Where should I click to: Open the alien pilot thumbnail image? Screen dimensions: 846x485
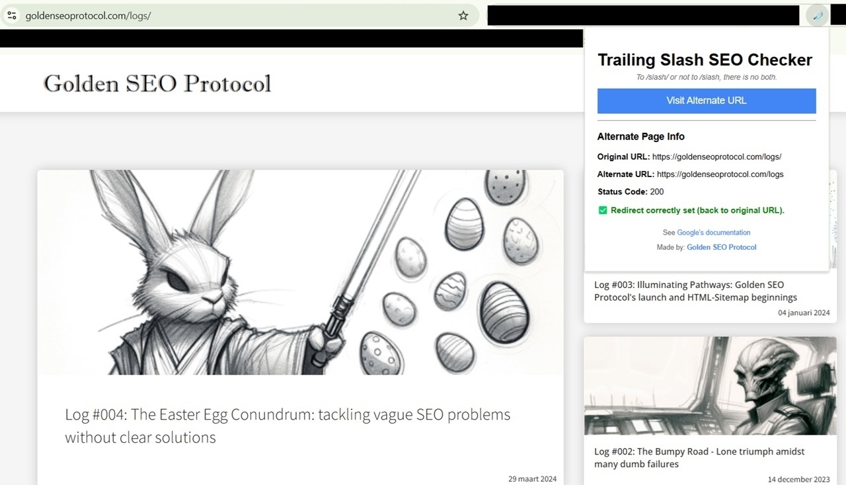(711, 386)
